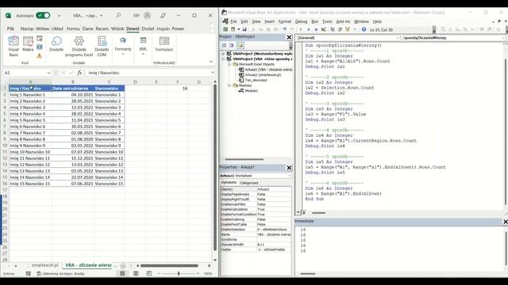The image size is (508, 285).
Task: Open the Plik (File) tab
Action: coord(10,28)
